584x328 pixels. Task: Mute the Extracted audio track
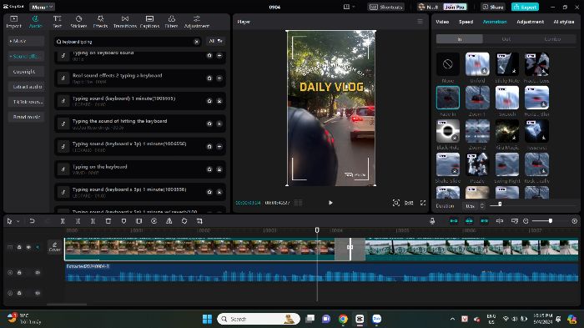[38, 272]
